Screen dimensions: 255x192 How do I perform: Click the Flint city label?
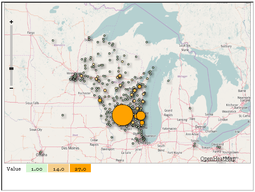[x=192, y=119]
